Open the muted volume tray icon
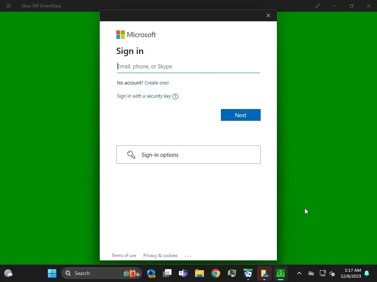 tap(332, 273)
